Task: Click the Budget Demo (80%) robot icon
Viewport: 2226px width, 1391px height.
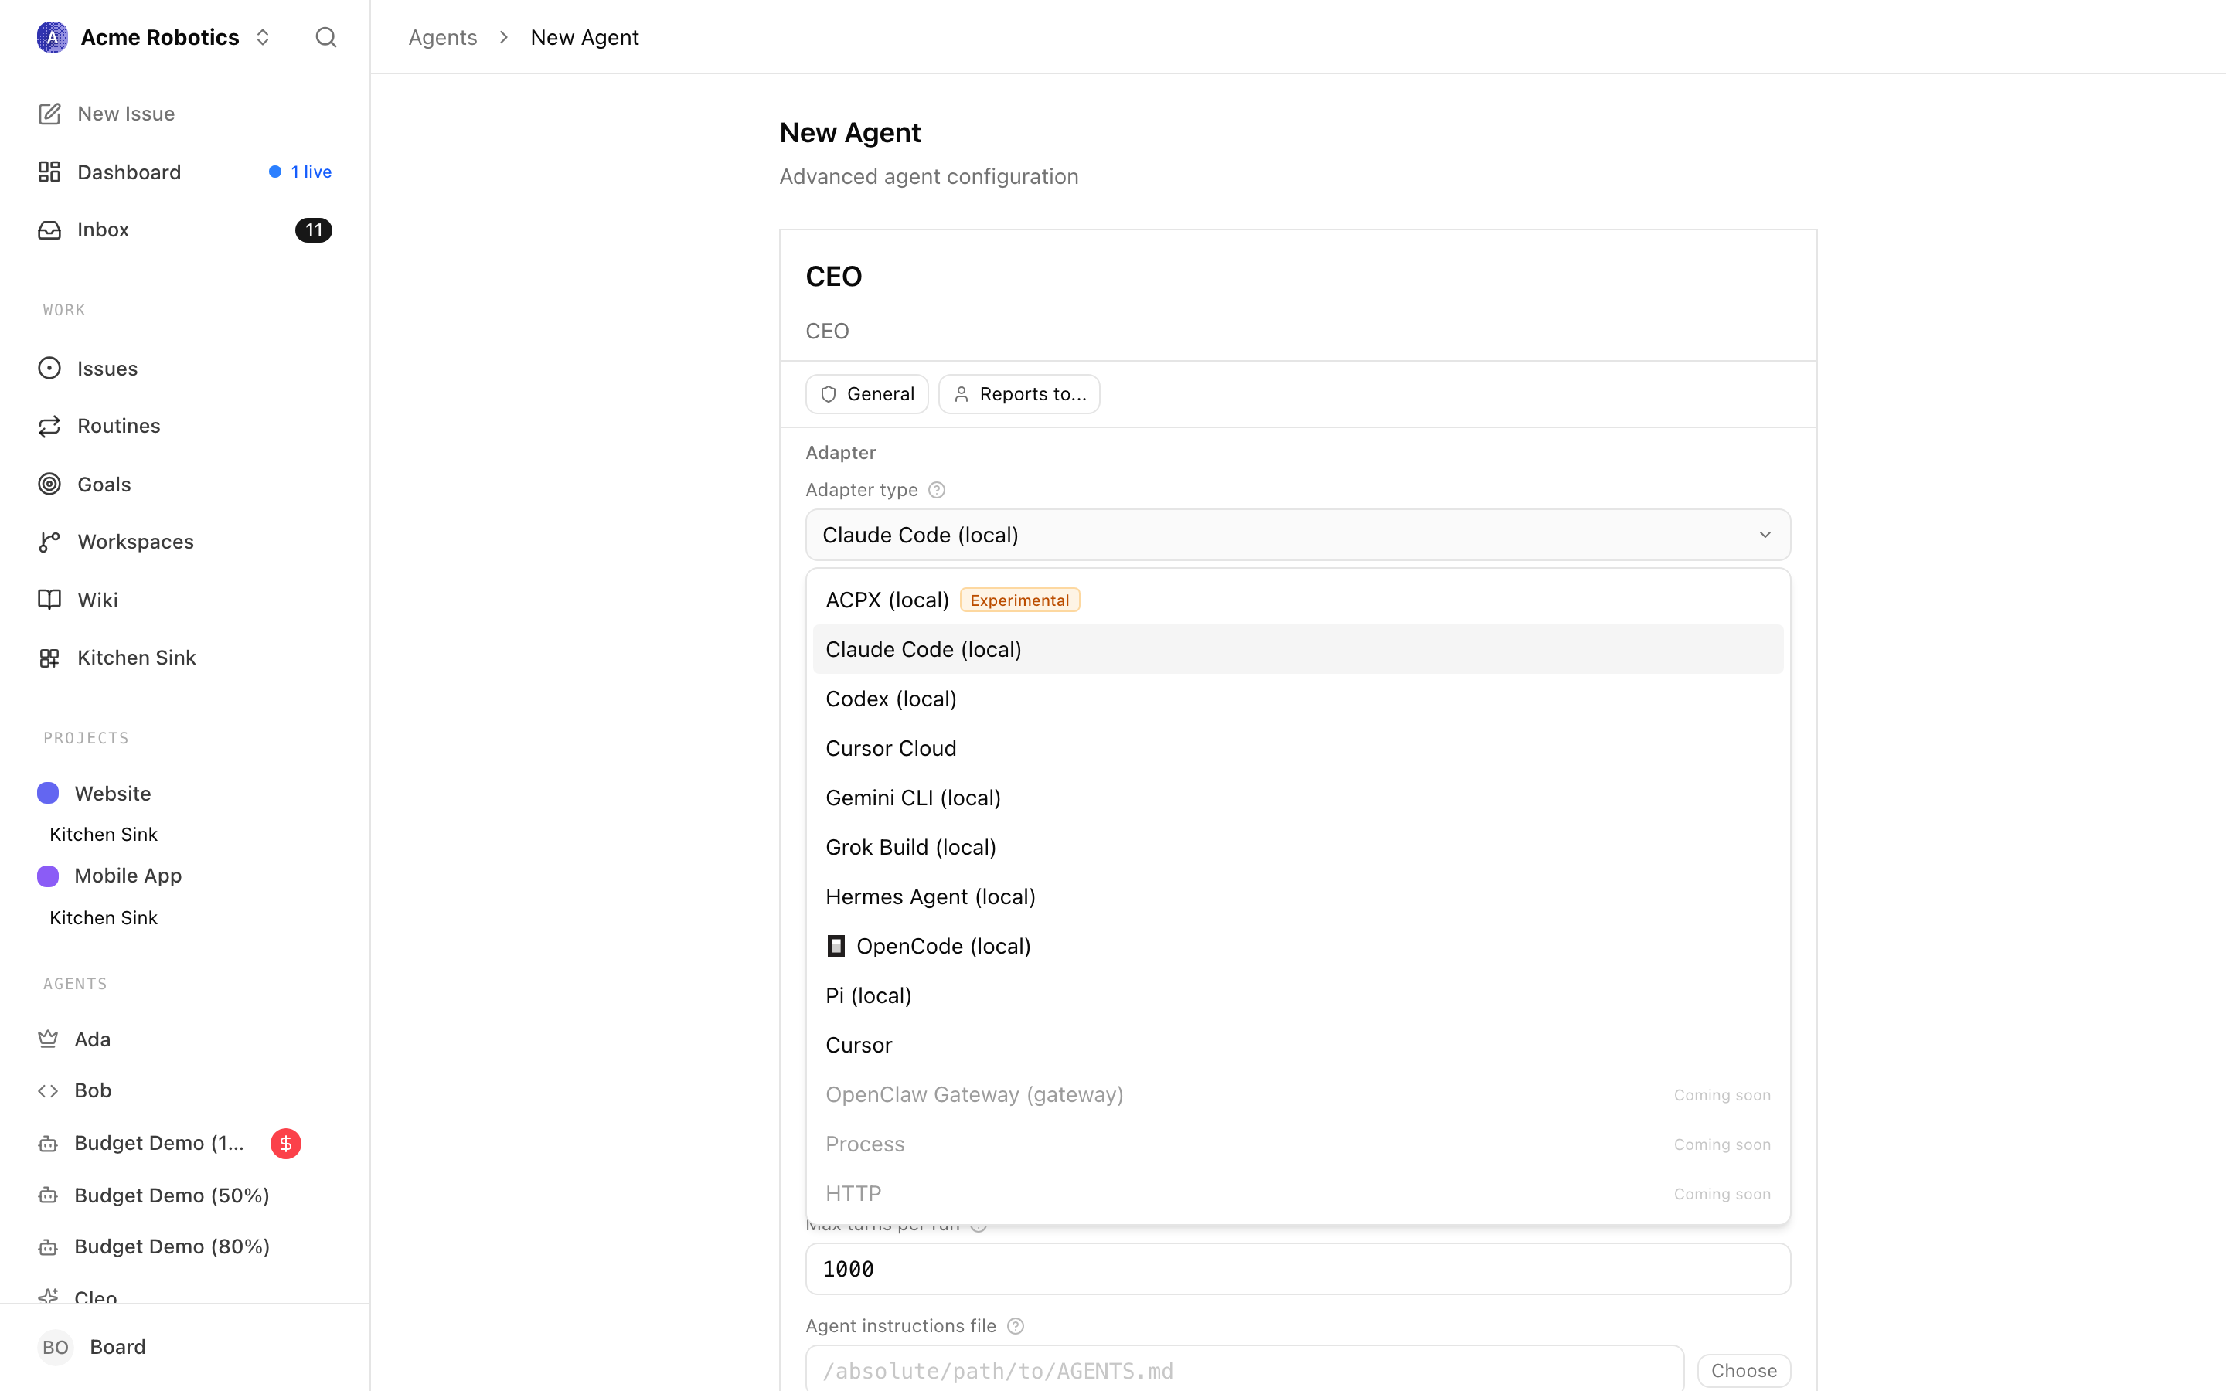Action: 48,1246
